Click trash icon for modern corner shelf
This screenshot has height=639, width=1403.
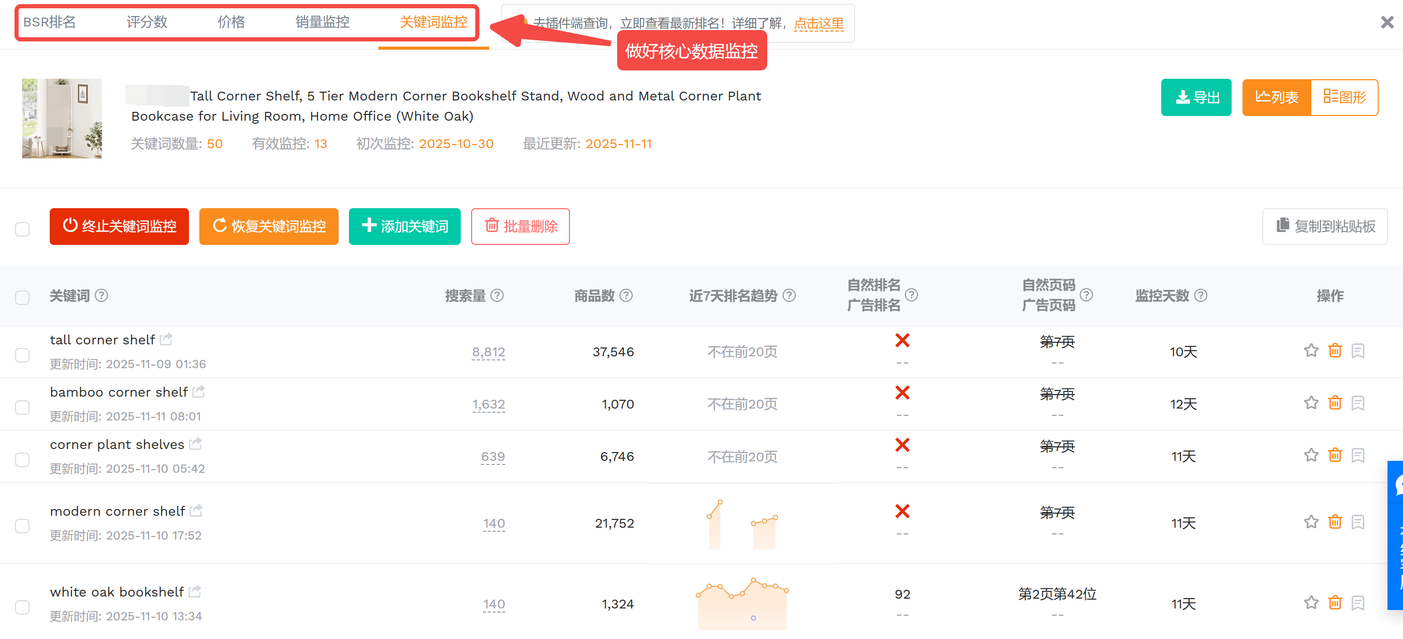(1334, 522)
